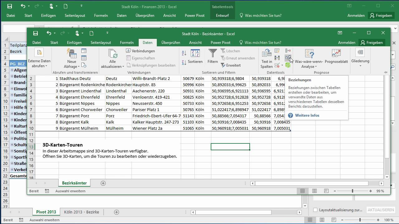The height and width of the screenshot is (224, 399).
Task: Click Abfragen anzeigen icon beside Neue Abfrage
Action: coord(84,51)
